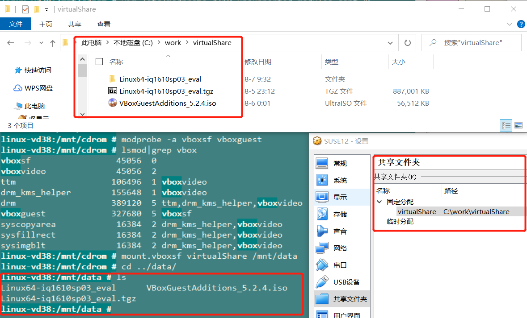This screenshot has height=318, width=527.
Task: Open the 存储 settings category
Action: coord(342,215)
